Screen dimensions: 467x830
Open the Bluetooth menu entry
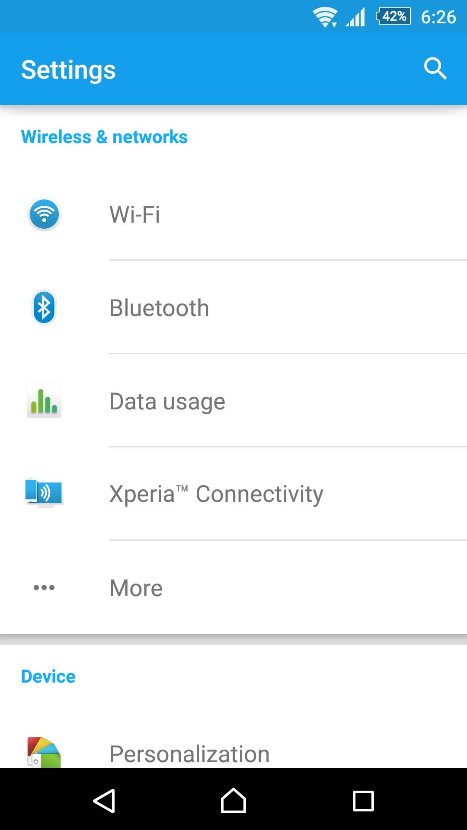click(x=159, y=308)
